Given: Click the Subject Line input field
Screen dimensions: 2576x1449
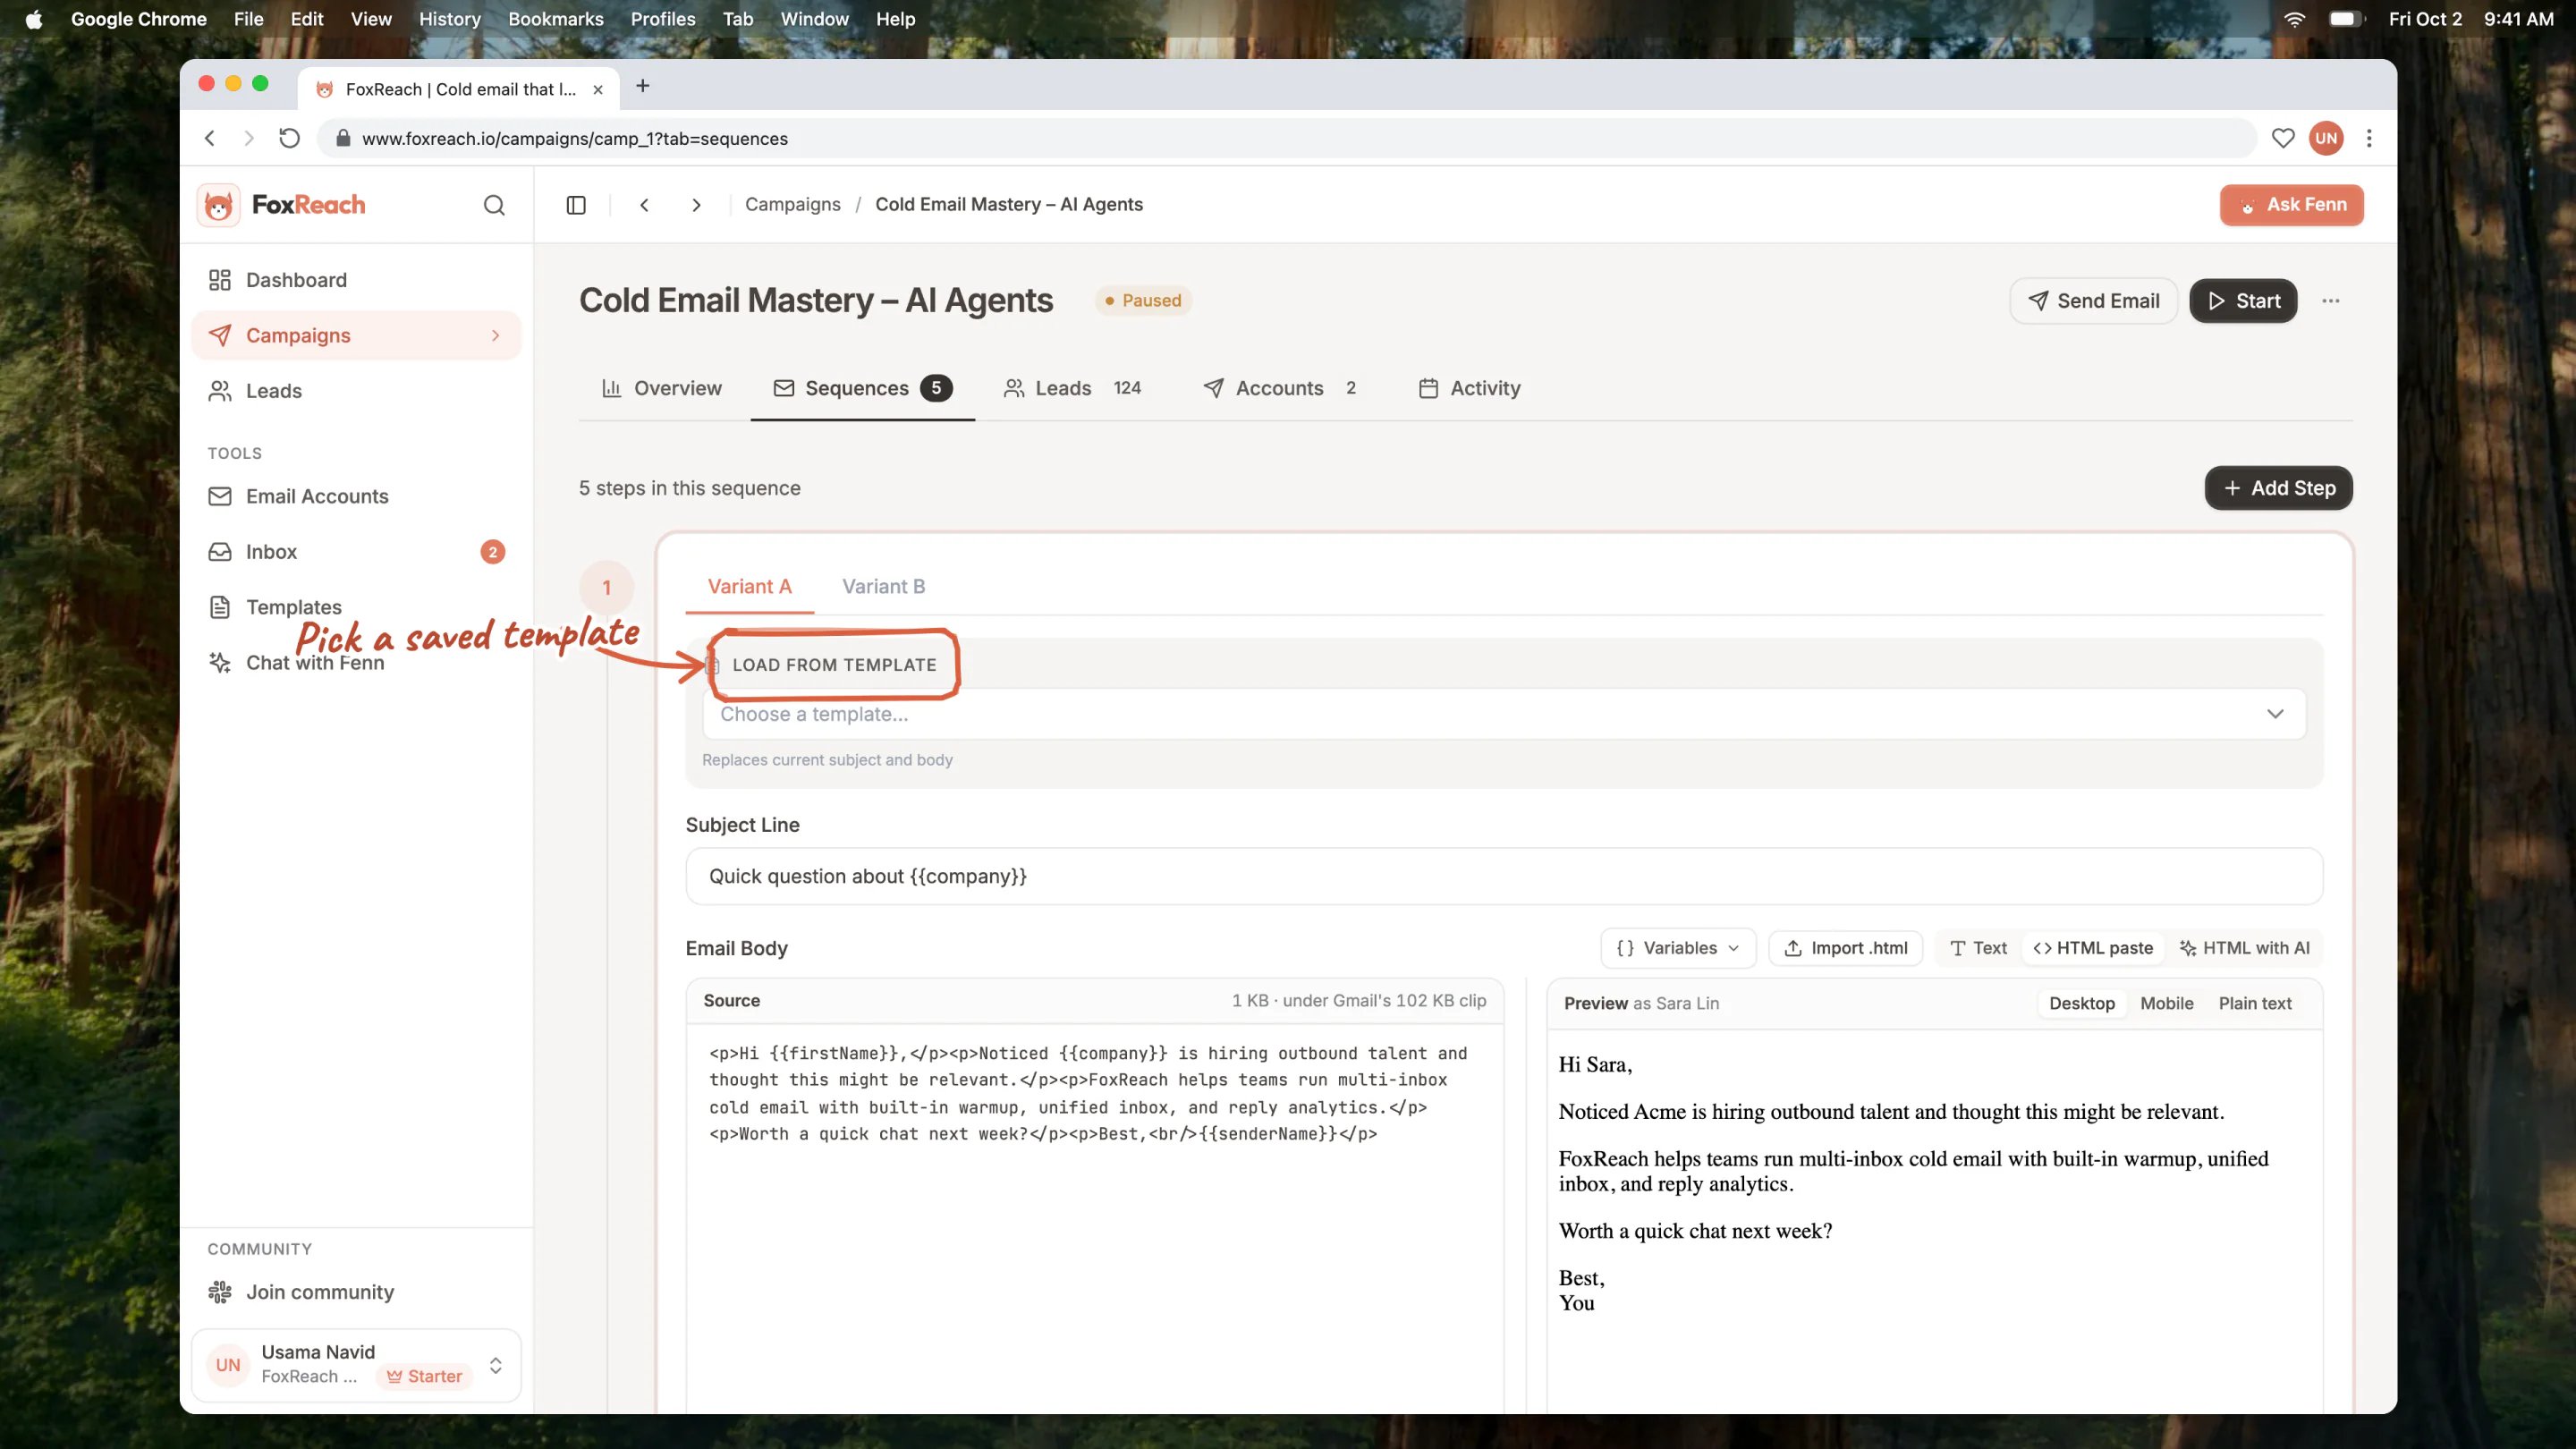Looking at the screenshot, I should pyautogui.click(x=1504, y=877).
